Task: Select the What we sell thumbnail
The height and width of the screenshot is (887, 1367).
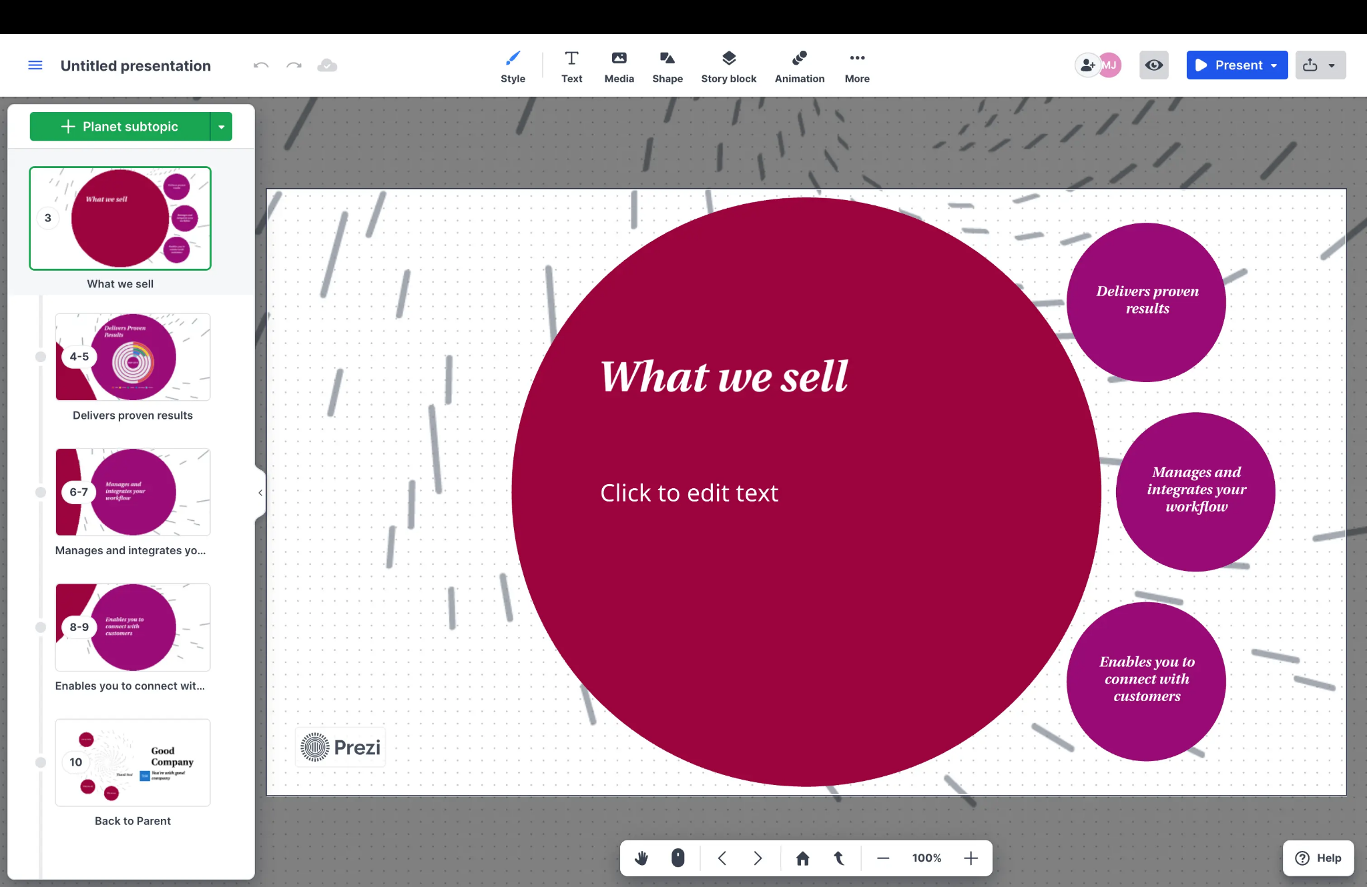Action: [x=120, y=218]
